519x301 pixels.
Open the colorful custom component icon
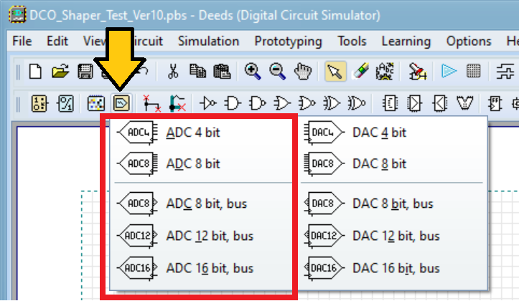[x=96, y=103]
